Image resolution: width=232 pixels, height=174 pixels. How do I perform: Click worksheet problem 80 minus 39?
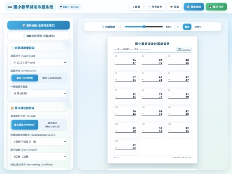pos(152,113)
